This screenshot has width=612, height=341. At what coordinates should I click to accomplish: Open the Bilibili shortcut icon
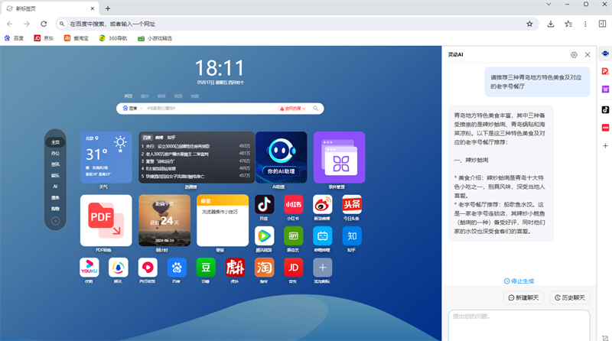pos(322,235)
